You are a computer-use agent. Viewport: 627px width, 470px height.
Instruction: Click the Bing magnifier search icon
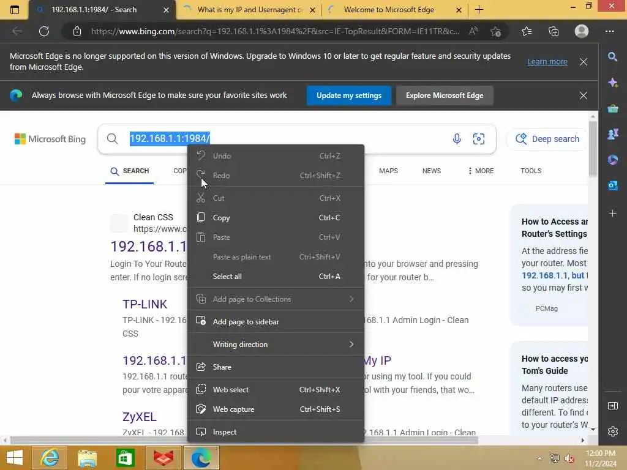(113, 139)
